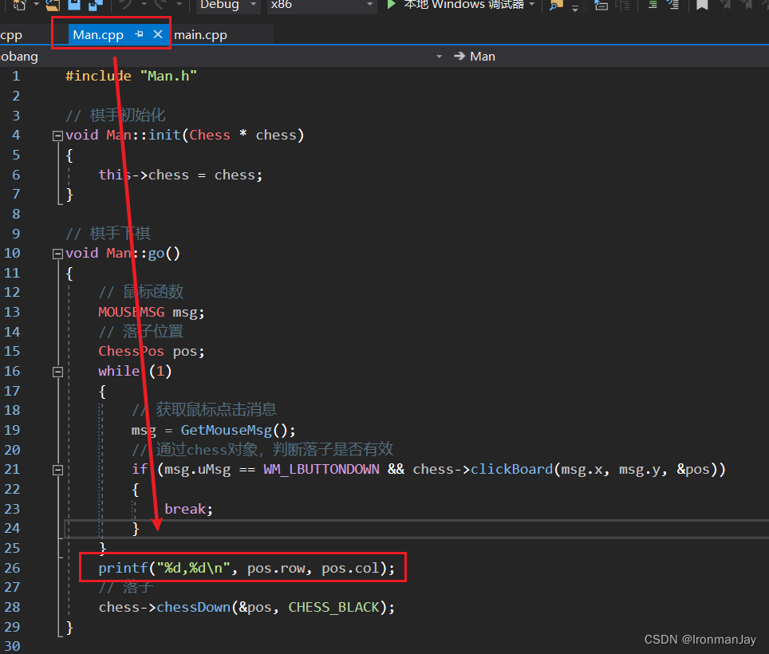Click the Save file toolbar icon
Viewport: 769px width, 654px height.
pyautogui.click(x=74, y=5)
